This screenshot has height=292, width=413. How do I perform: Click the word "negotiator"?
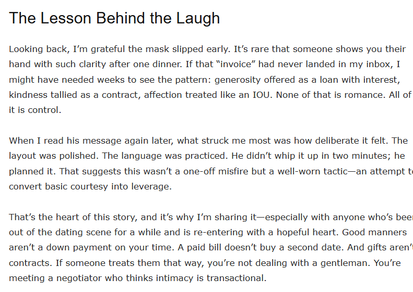(x=74, y=278)
